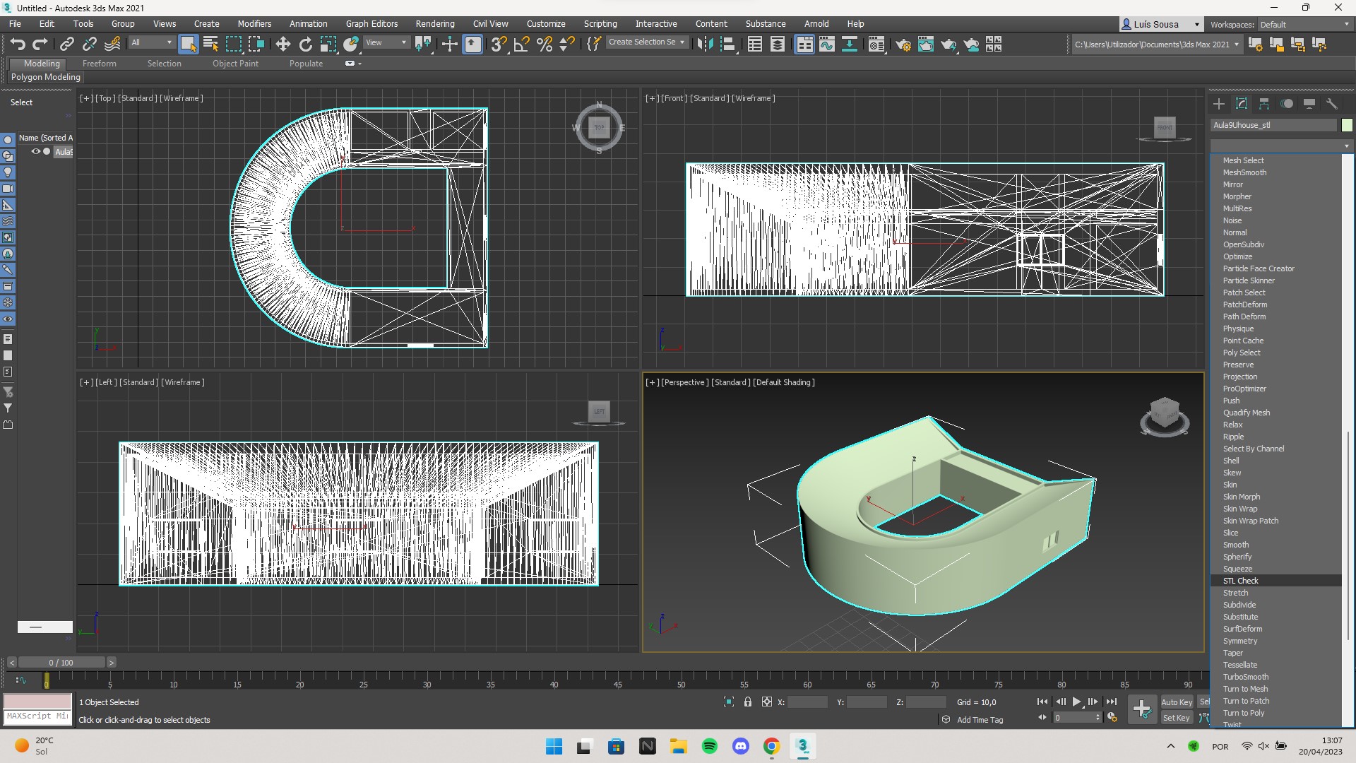Viewport: 1356px width, 763px height.
Task: Open the Display command panel tab
Action: (1309, 104)
